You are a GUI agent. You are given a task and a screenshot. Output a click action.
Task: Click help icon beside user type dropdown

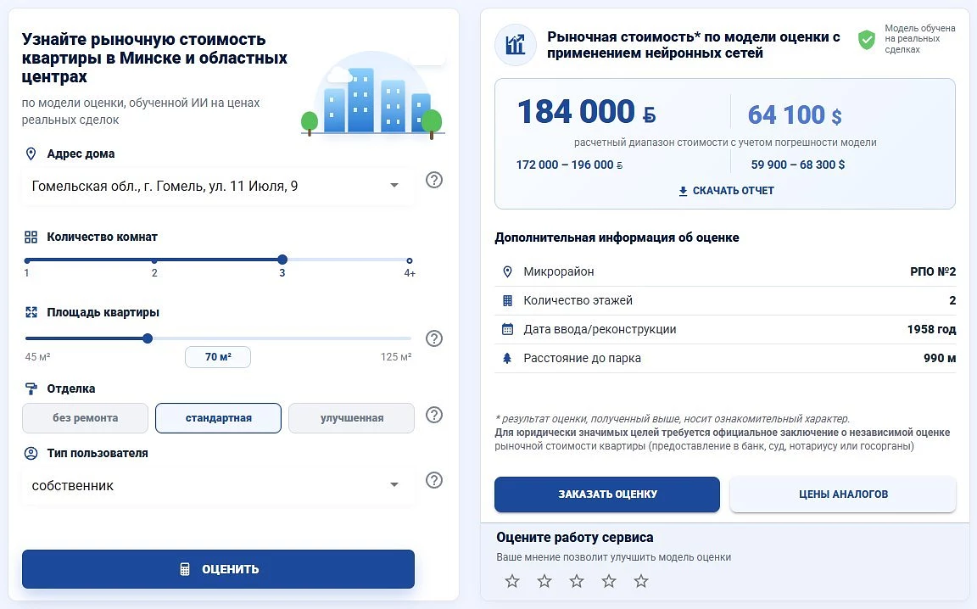tap(433, 480)
